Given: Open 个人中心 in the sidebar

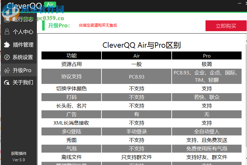Looking at the screenshot, I should [19, 32].
